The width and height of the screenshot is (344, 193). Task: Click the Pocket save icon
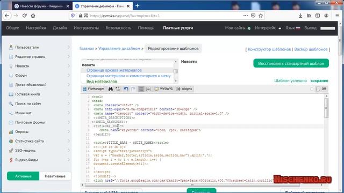point(253,16)
